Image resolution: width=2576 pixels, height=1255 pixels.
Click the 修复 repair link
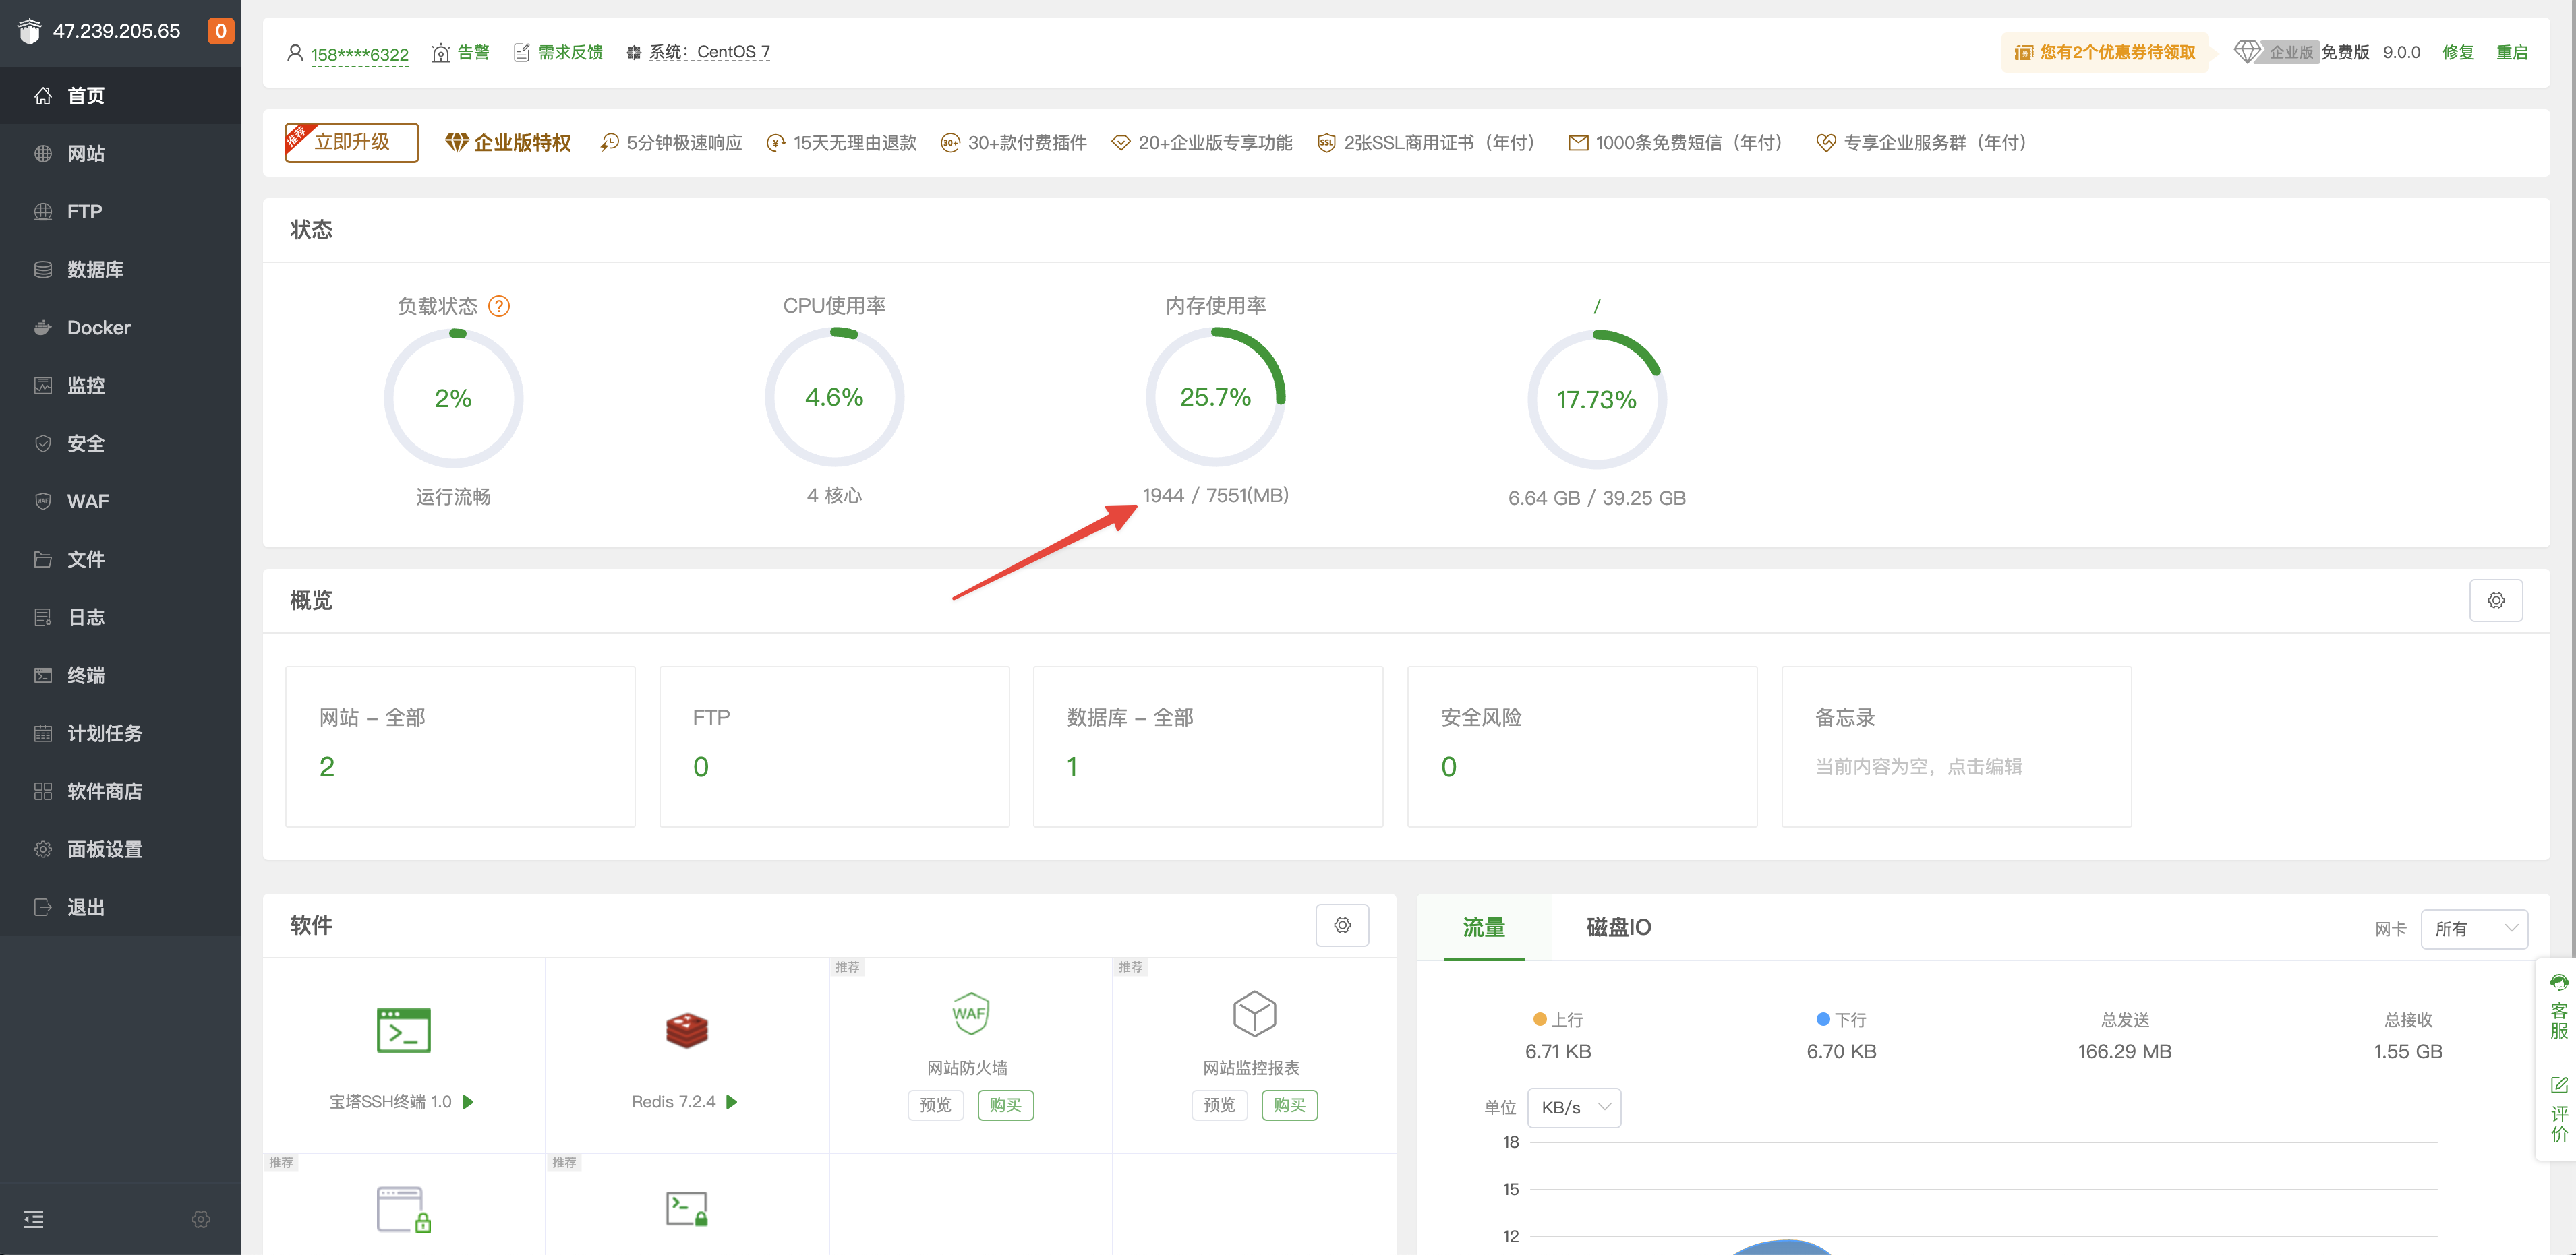(x=2458, y=52)
